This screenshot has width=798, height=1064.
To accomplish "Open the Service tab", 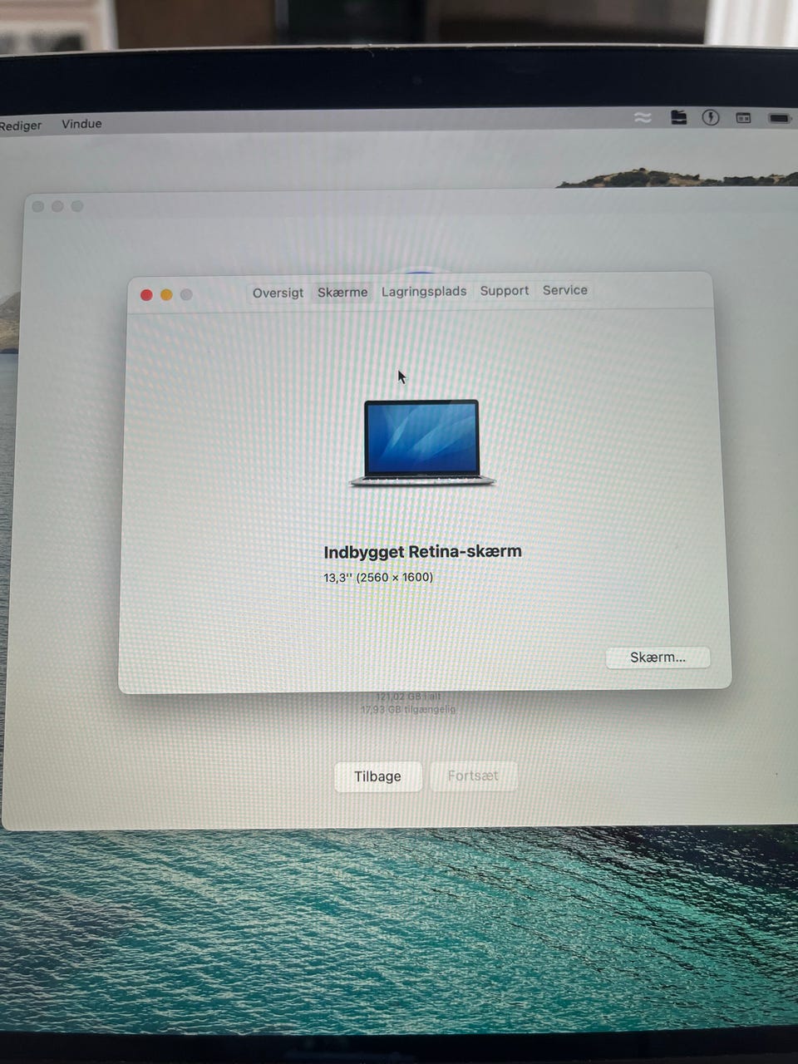I will [565, 290].
